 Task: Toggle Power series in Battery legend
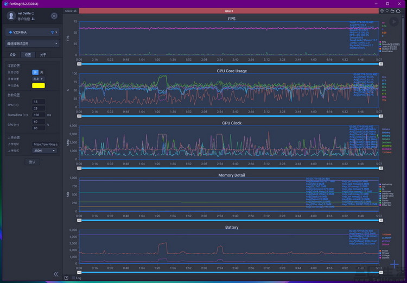coord(384,251)
